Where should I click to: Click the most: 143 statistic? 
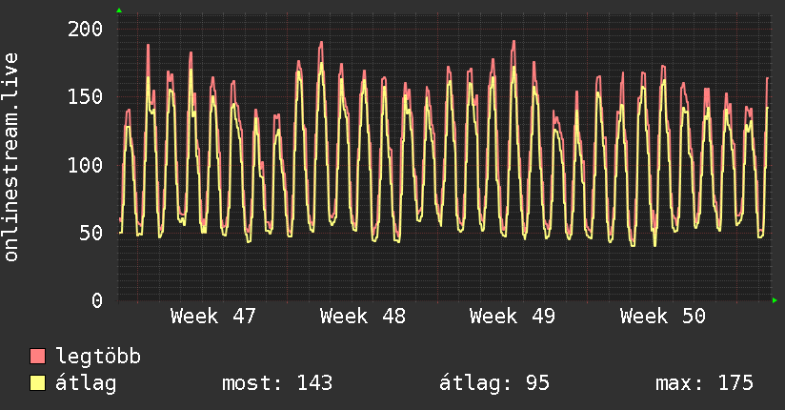pyautogui.click(x=277, y=383)
